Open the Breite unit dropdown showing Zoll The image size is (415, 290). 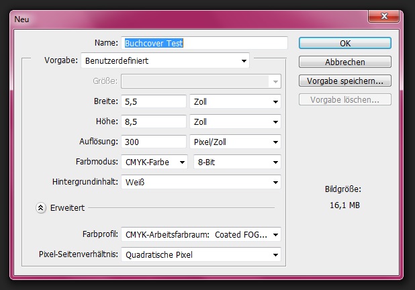pos(235,101)
